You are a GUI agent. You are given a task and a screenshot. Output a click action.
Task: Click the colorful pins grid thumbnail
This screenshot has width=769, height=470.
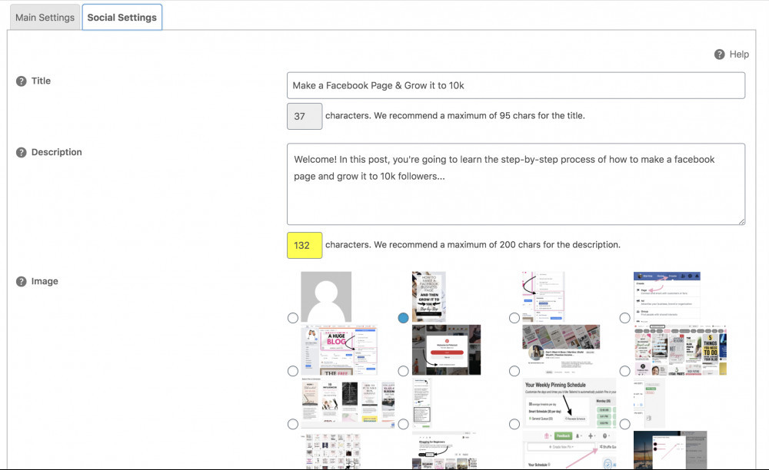click(680, 350)
